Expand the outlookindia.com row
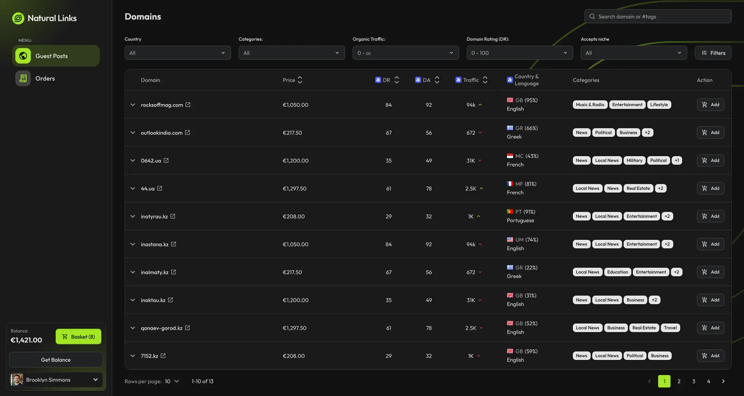This screenshot has width=744, height=396. pyautogui.click(x=133, y=133)
